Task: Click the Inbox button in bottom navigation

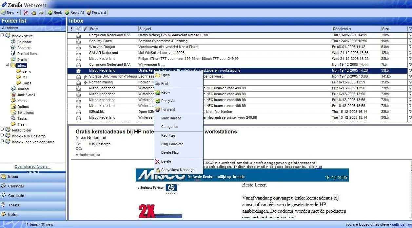Action: pos(33,177)
